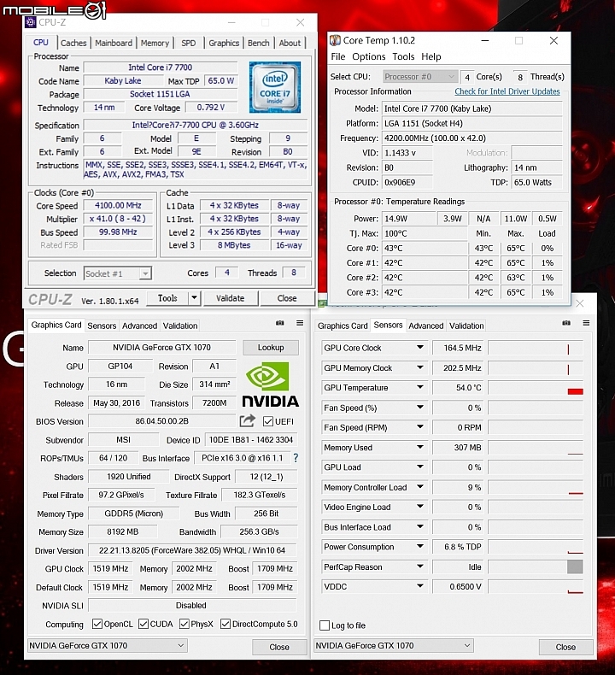
Task: Click Close button in GPU-Z Sensors window
Action: [x=565, y=647]
